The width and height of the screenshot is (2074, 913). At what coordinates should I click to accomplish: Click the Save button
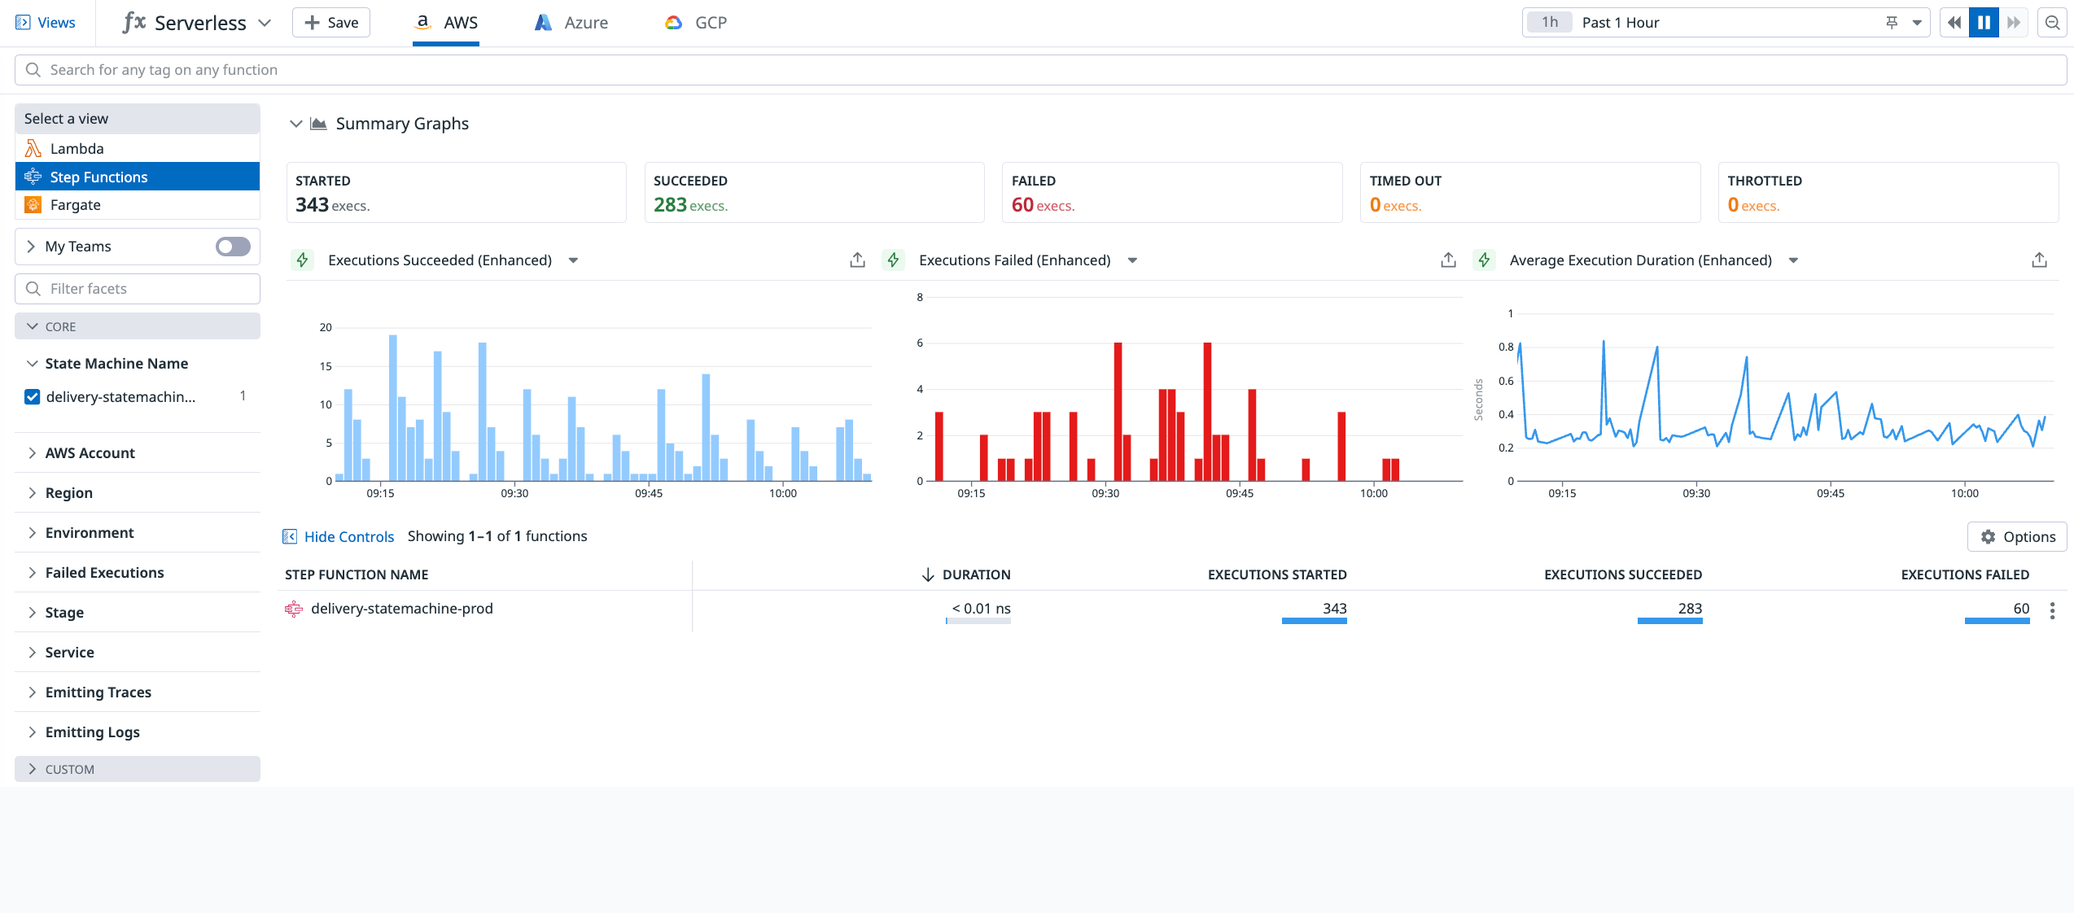pos(330,22)
